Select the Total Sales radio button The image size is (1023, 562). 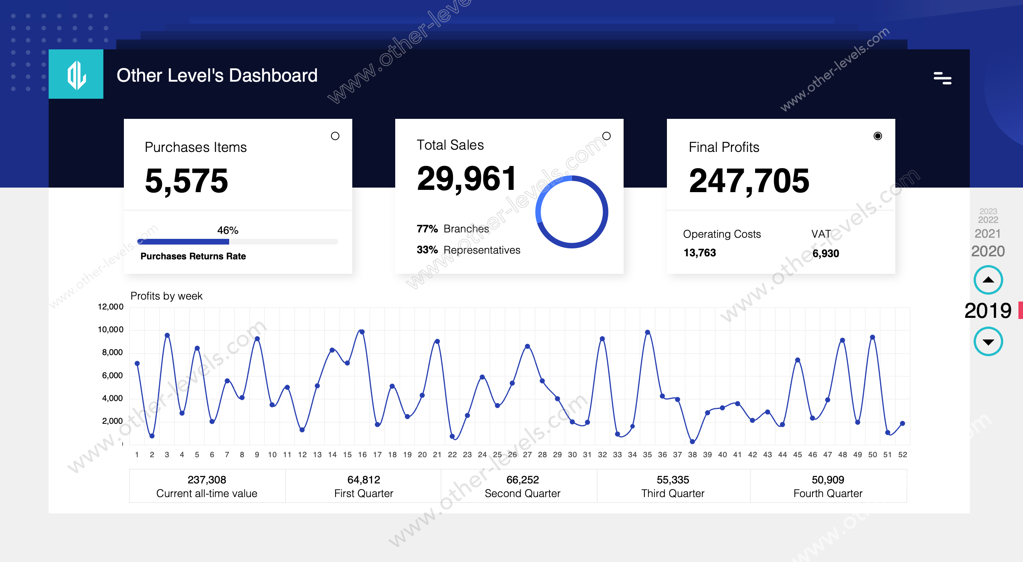606,136
